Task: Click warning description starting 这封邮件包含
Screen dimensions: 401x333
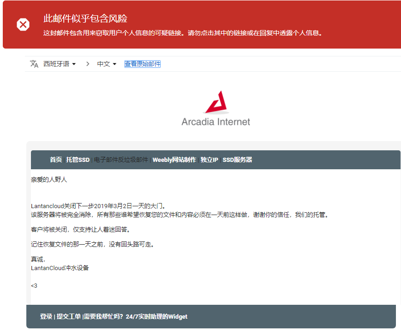Action: click(x=183, y=33)
